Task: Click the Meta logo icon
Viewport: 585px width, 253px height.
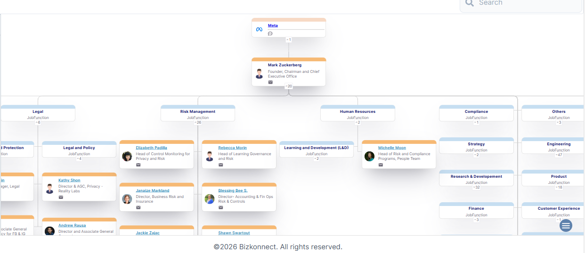Action: pyautogui.click(x=259, y=29)
